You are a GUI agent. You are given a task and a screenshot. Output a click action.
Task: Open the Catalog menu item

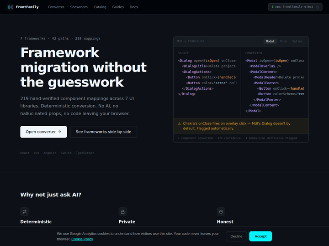click(x=100, y=7)
